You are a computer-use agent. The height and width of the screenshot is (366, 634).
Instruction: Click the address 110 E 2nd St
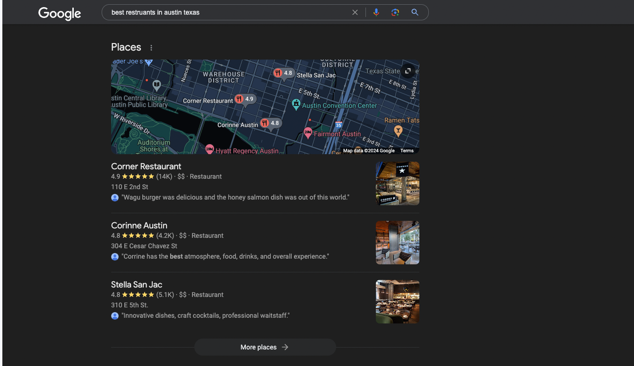click(130, 187)
